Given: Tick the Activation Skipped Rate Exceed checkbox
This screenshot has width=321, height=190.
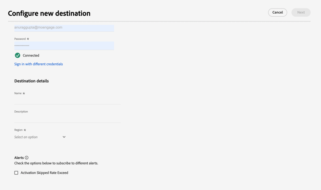Looking at the screenshot, I should click(x=16, y=173).
